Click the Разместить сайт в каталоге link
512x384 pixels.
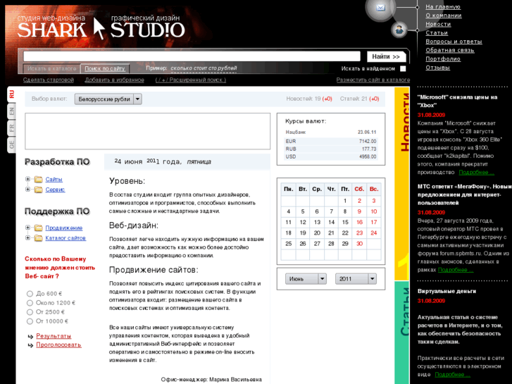[x=373, y=80]
